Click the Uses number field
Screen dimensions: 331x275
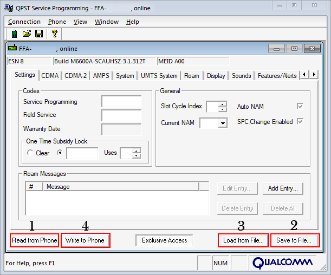tap(126, 153)
